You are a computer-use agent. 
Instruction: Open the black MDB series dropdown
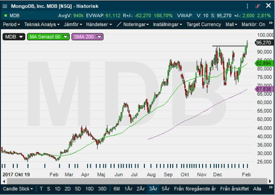pyautogui.click(x=14, y=37)
